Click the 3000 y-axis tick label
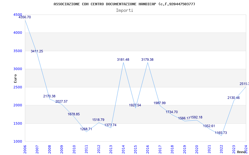The height and width of the screenshot is (155, 249). [x=18, y=69]
